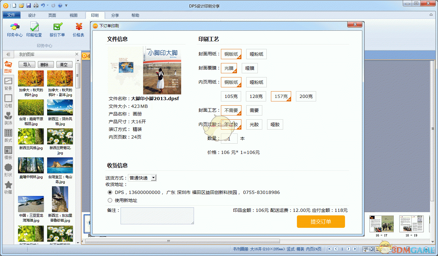438x256 pixels.
Task: Open the quick access toolbar overflow menu
Action: [x=67, y=5]
